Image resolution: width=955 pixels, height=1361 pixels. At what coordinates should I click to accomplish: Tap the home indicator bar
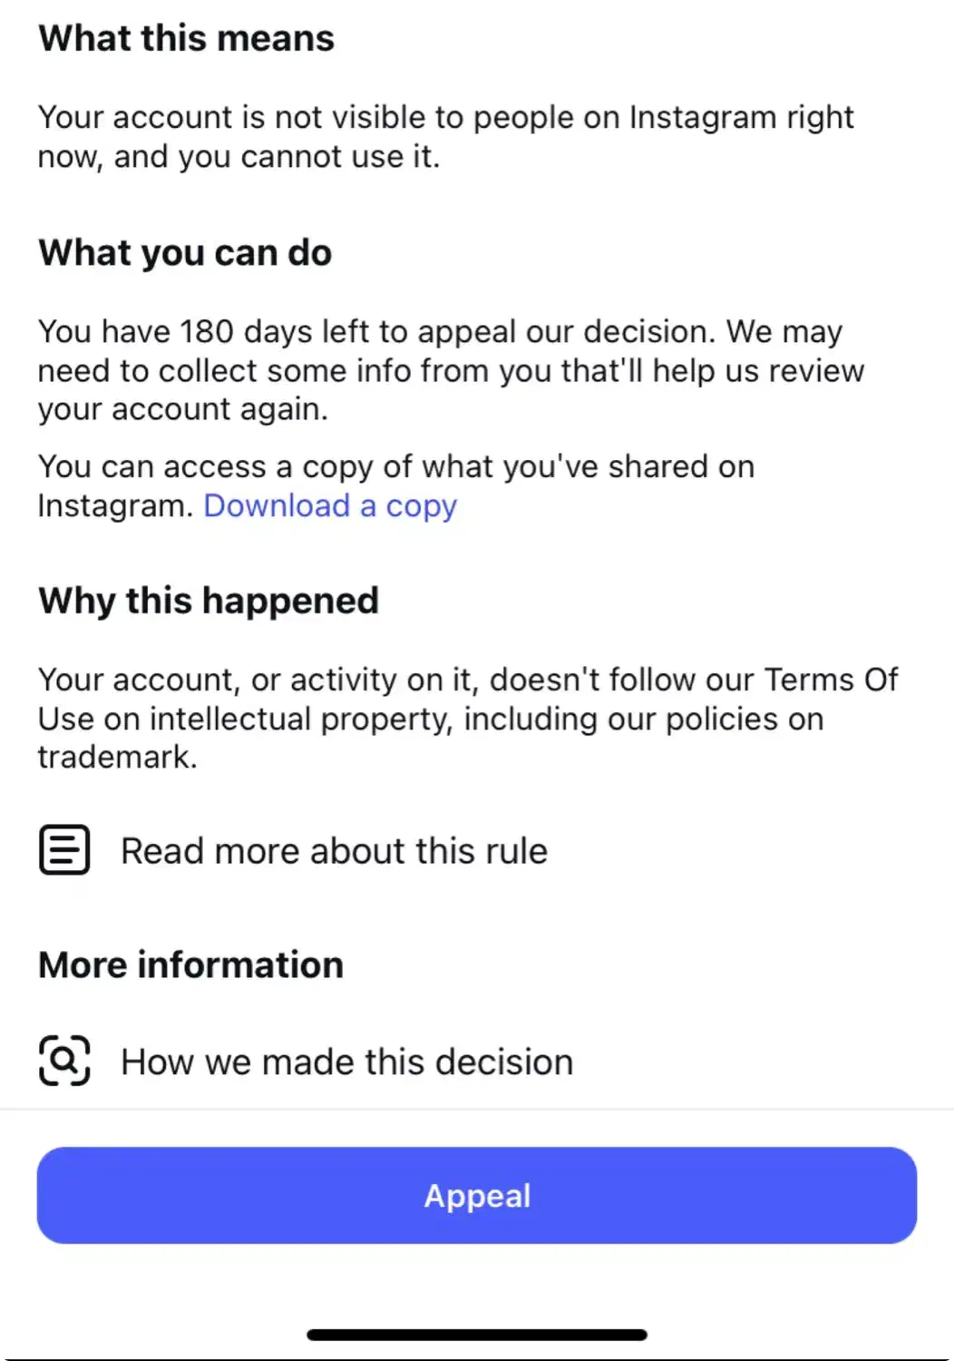click(x=477, y=1335)
